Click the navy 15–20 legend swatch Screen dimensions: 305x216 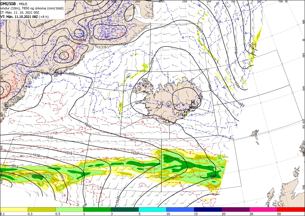tap(208, 209)
